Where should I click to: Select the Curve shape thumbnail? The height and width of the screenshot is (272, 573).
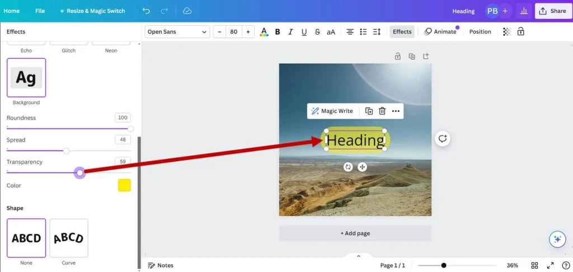point(69,238)
